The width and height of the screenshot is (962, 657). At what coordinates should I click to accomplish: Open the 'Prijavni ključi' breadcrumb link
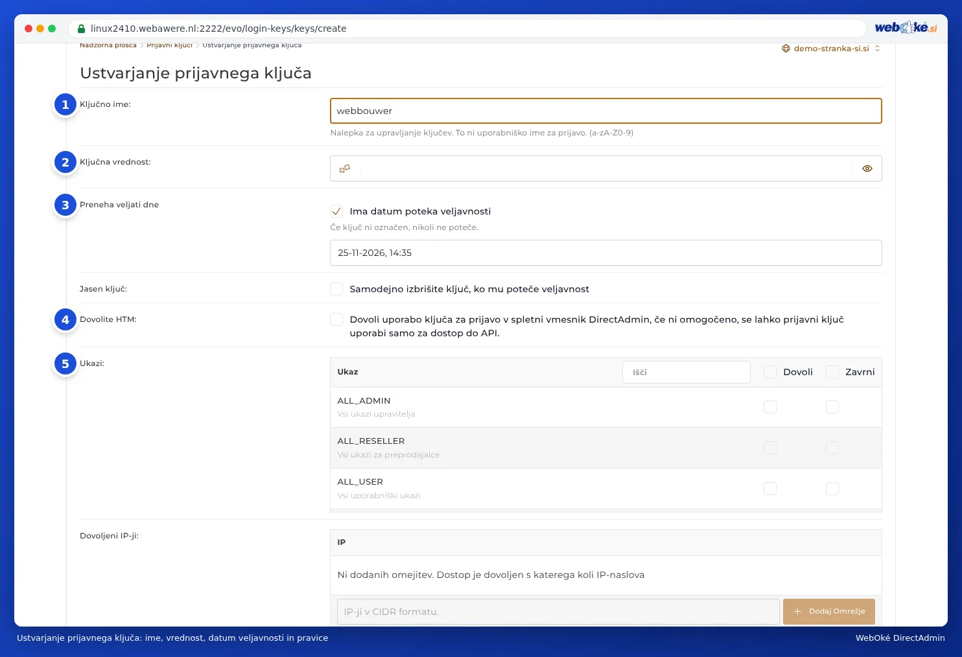[170, 45]
